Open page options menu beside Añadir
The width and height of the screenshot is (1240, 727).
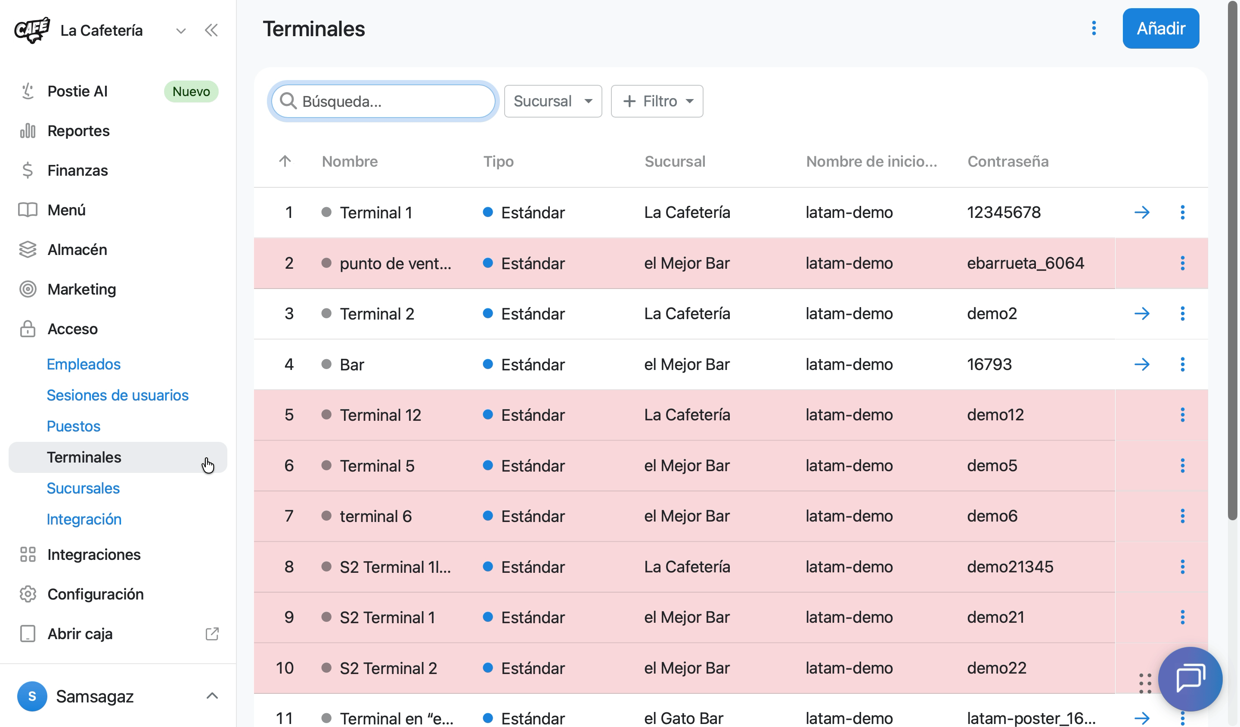(1094, 28)
